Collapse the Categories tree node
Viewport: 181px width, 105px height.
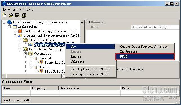[x=25, y=53]
